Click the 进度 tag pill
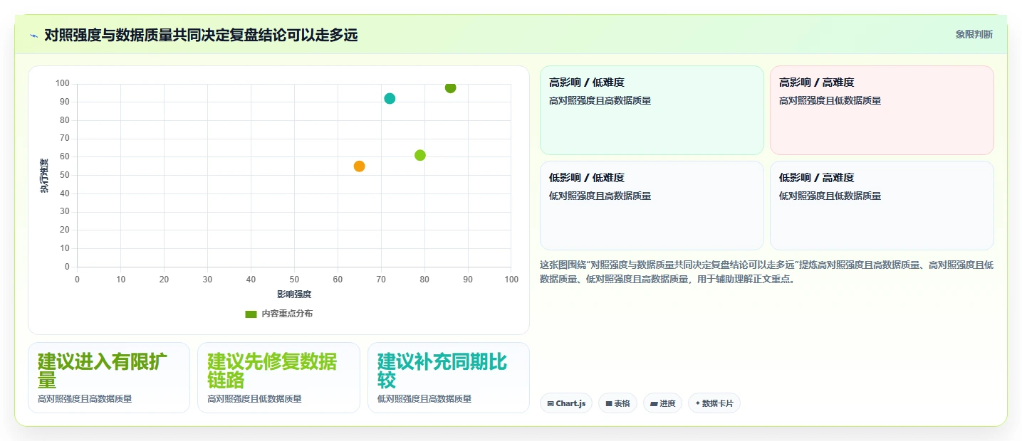This screenshot has width=1022, height=441. 662,403
